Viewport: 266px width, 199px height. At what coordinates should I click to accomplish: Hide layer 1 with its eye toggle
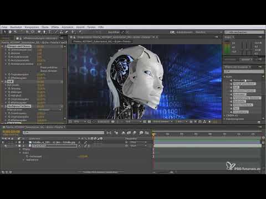3,142
